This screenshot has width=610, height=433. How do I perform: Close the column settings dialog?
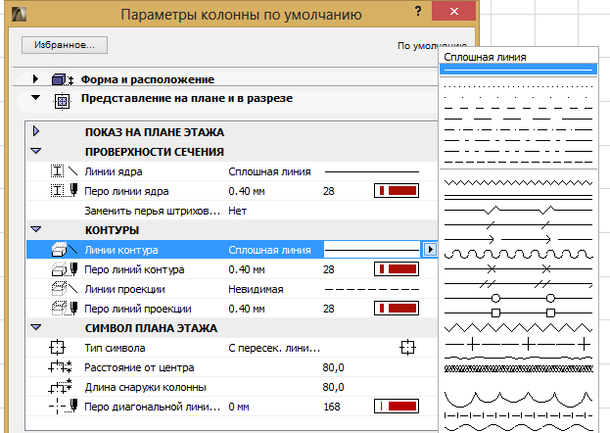point(453,12)
